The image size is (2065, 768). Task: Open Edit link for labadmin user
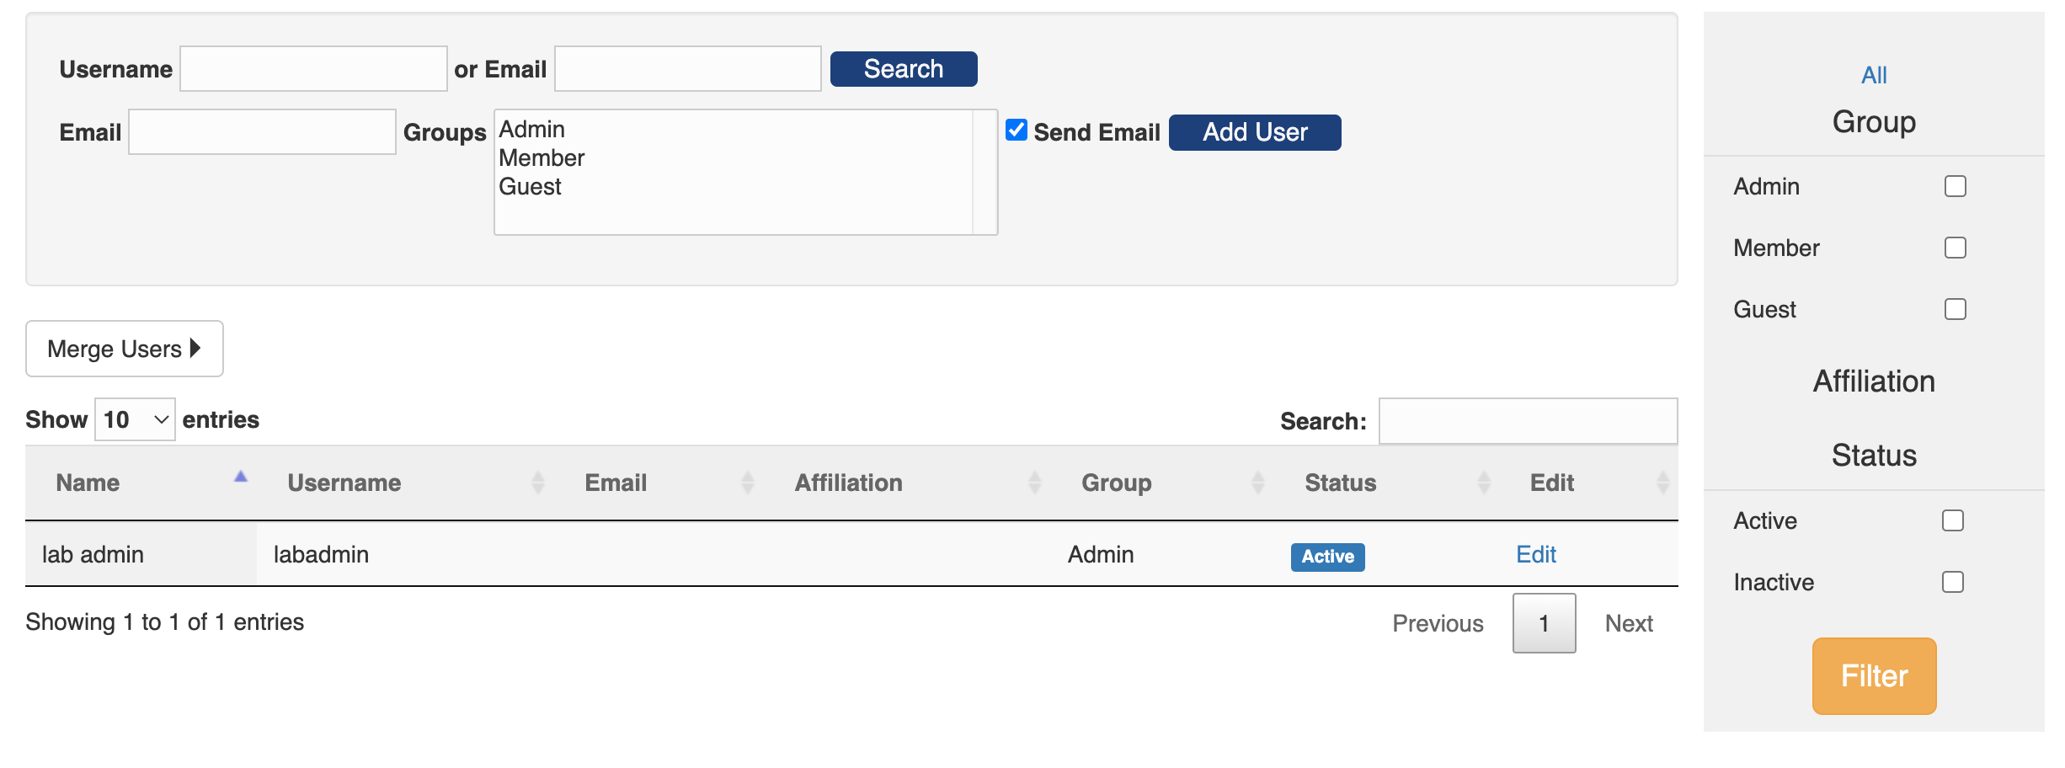[x=1535, y=554]
